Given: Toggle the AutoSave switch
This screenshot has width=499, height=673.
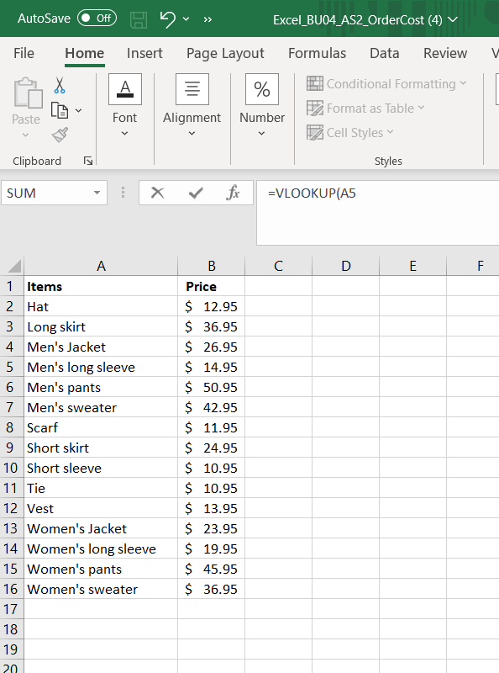Looking at the screenshot, I should (97, 18).
